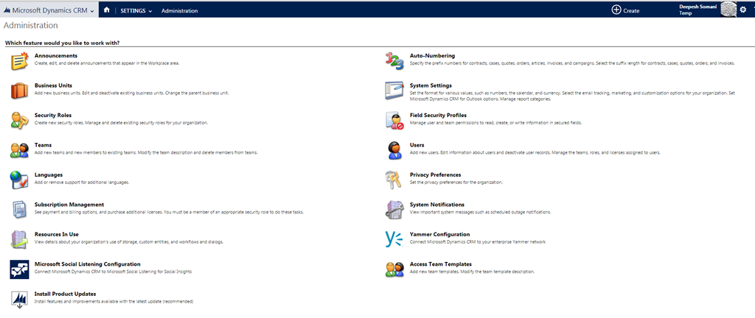Select Administration in the navigation bar
755x318 pixels.
[x=180, y=11]
